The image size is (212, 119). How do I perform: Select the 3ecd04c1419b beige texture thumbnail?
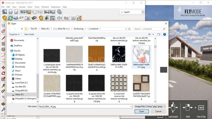click(52, 83)
